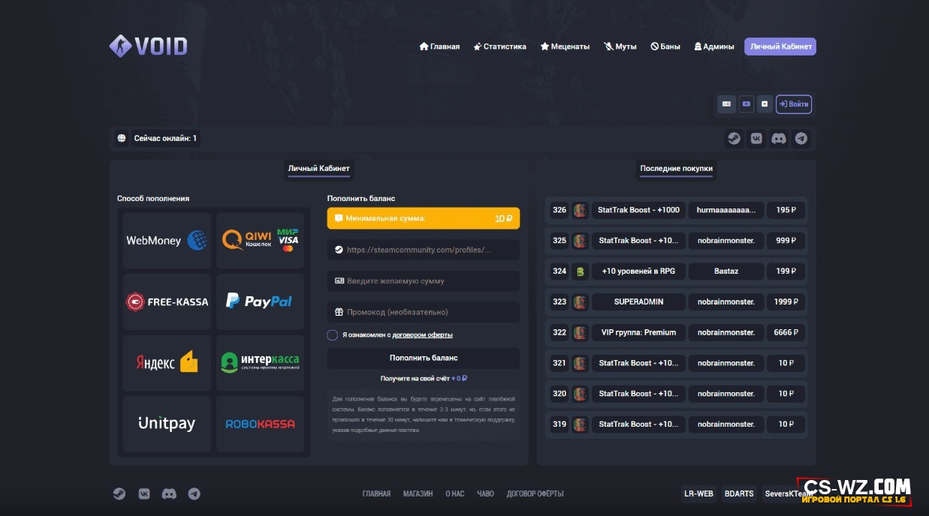Select FREE-KASSA payment method
The height and width of the screenshot is (516, 929).
[167, 301]
